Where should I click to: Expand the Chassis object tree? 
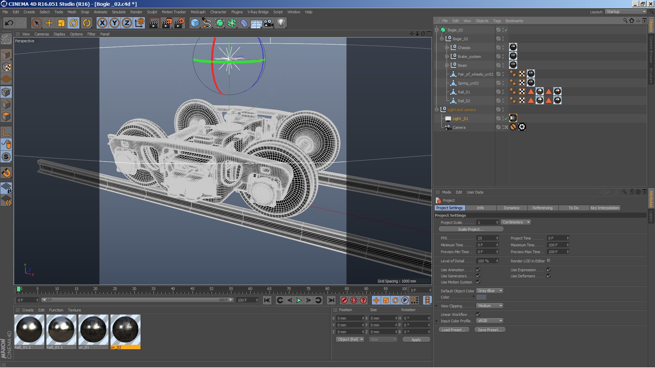coord(447,48)
